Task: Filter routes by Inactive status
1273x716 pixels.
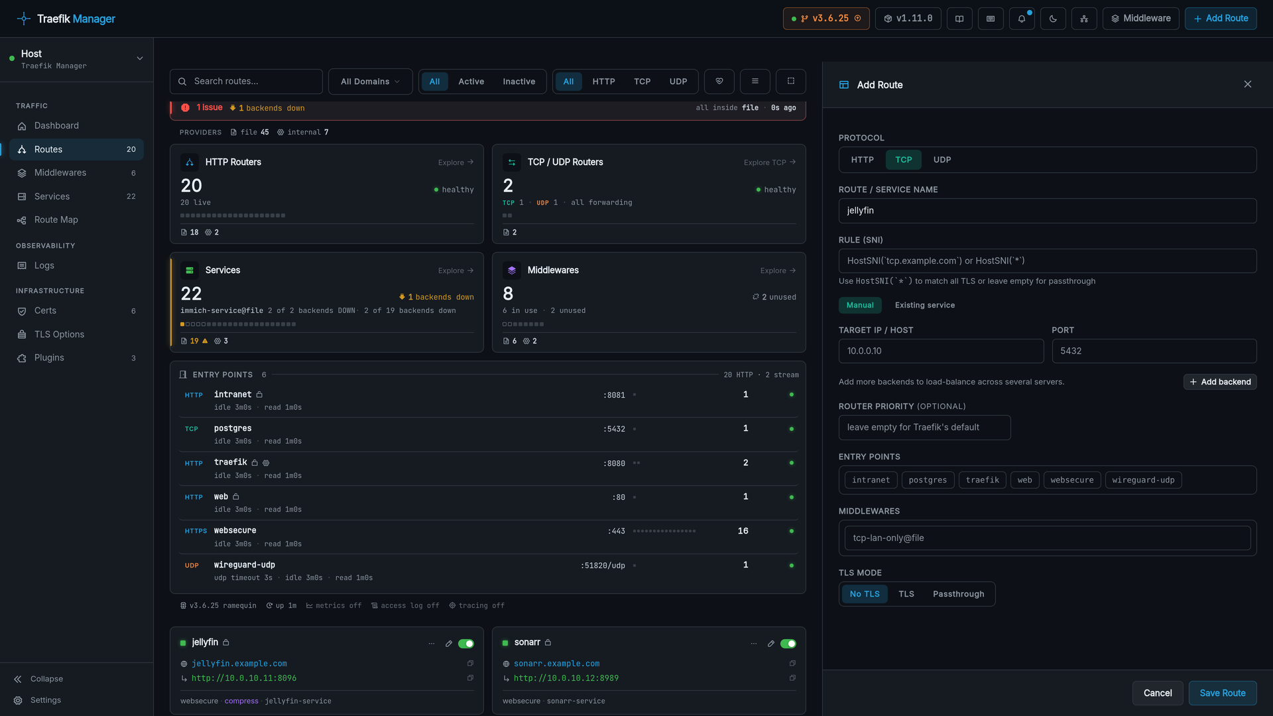Action: coord(519,82)
